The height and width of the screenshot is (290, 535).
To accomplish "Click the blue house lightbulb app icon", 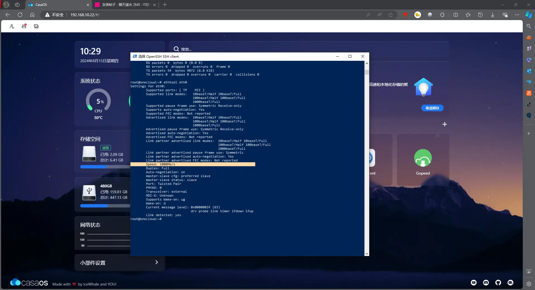I will (x=423, y=87).
